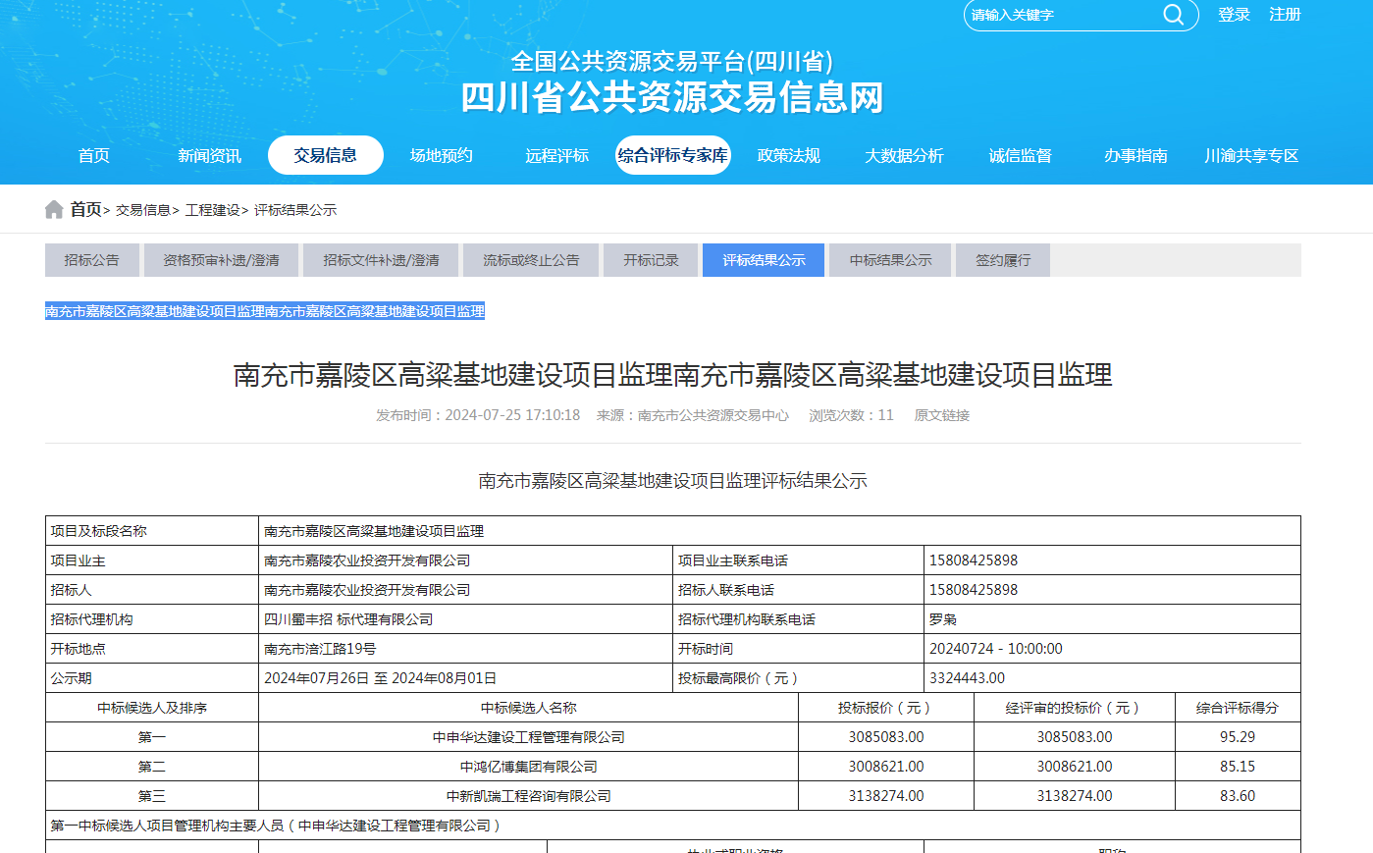Image resolution: width=1373 pixels, height=853 pixels.
Task: Click bid price 3008621.00 in 投标报价 column
Action: 886,767
